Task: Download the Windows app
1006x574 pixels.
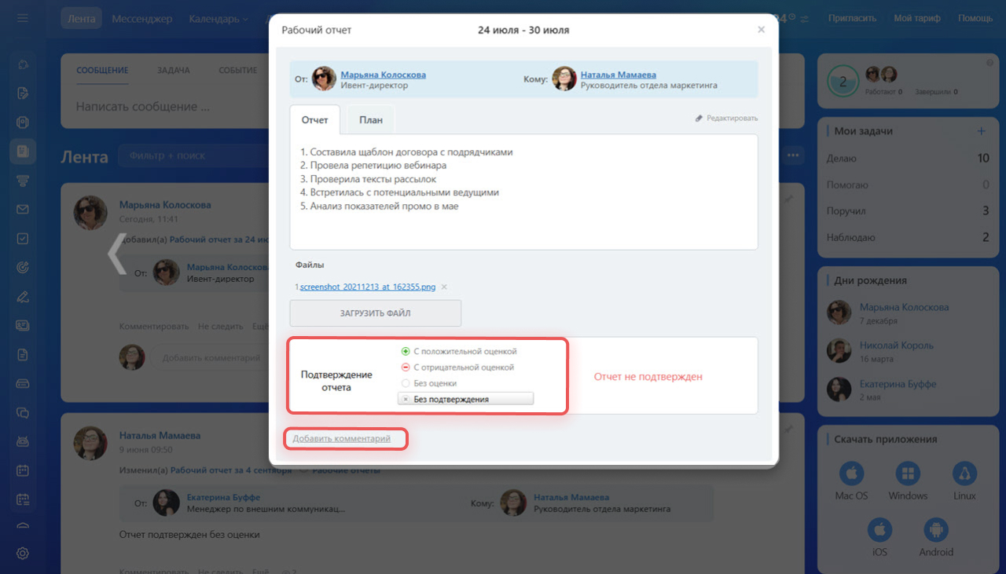Action: coord(908,473)
